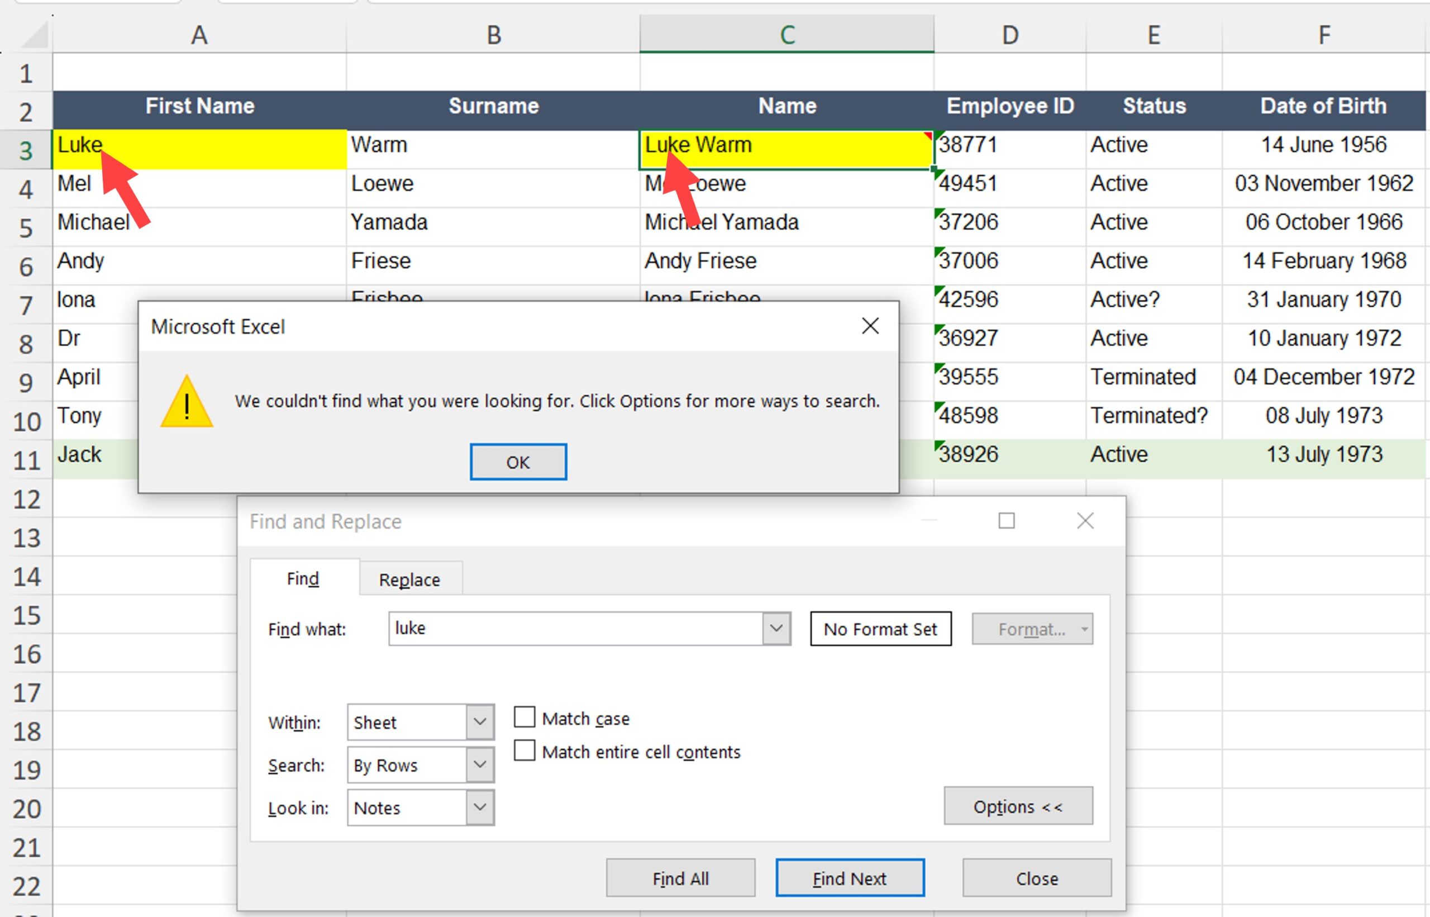The image size is (1430, 917).
Task: Enable Match entire cell contents
Action: [x=525, y=751]
